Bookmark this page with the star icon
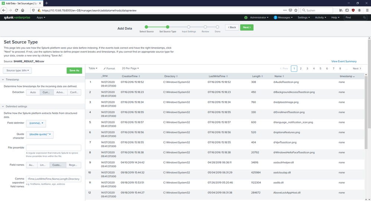The height and width of the screenshot is (201, 371). (296, 10)
